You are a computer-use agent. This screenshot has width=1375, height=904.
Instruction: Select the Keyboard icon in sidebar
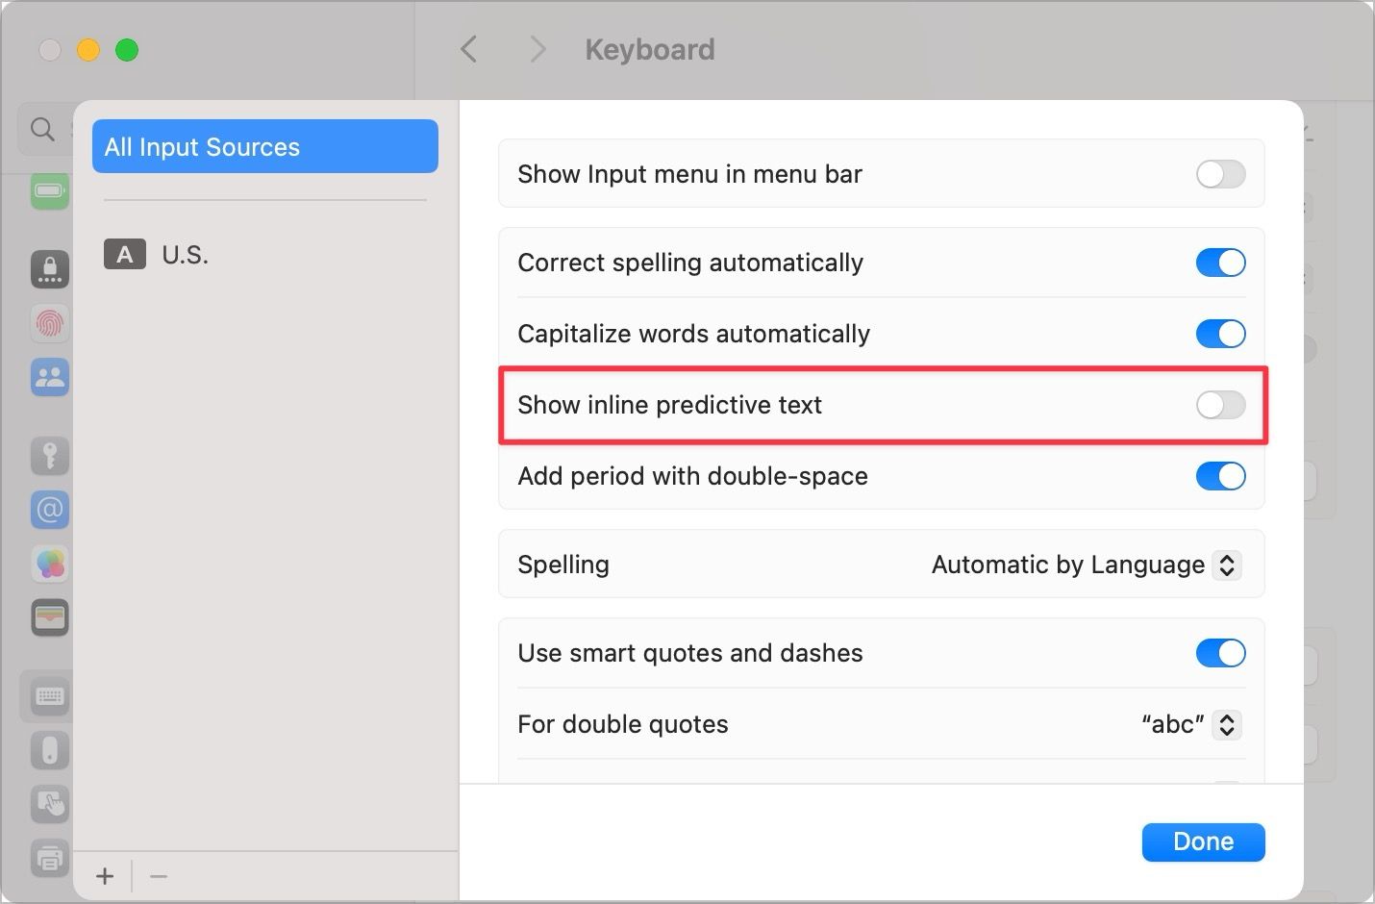click(x=50, y=695)
